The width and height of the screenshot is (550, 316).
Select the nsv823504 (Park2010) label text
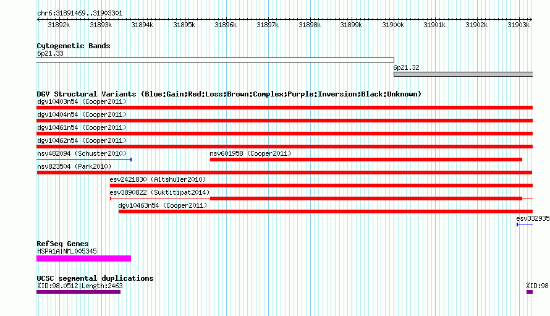(74, 166)
